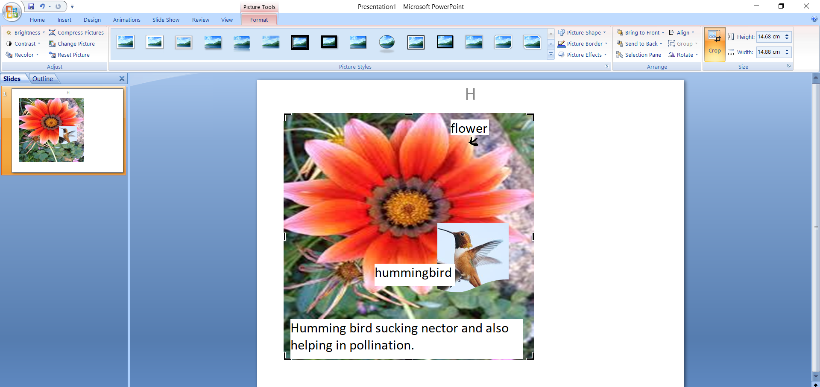Increase Width using the up spinner

click(787, 50)
